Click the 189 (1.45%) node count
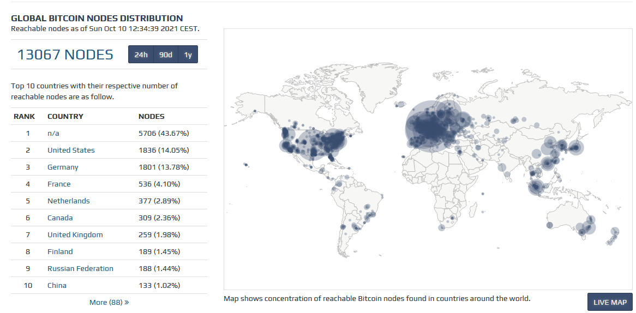The width and height of the screenshot is (636, 313). coord(159,251)
